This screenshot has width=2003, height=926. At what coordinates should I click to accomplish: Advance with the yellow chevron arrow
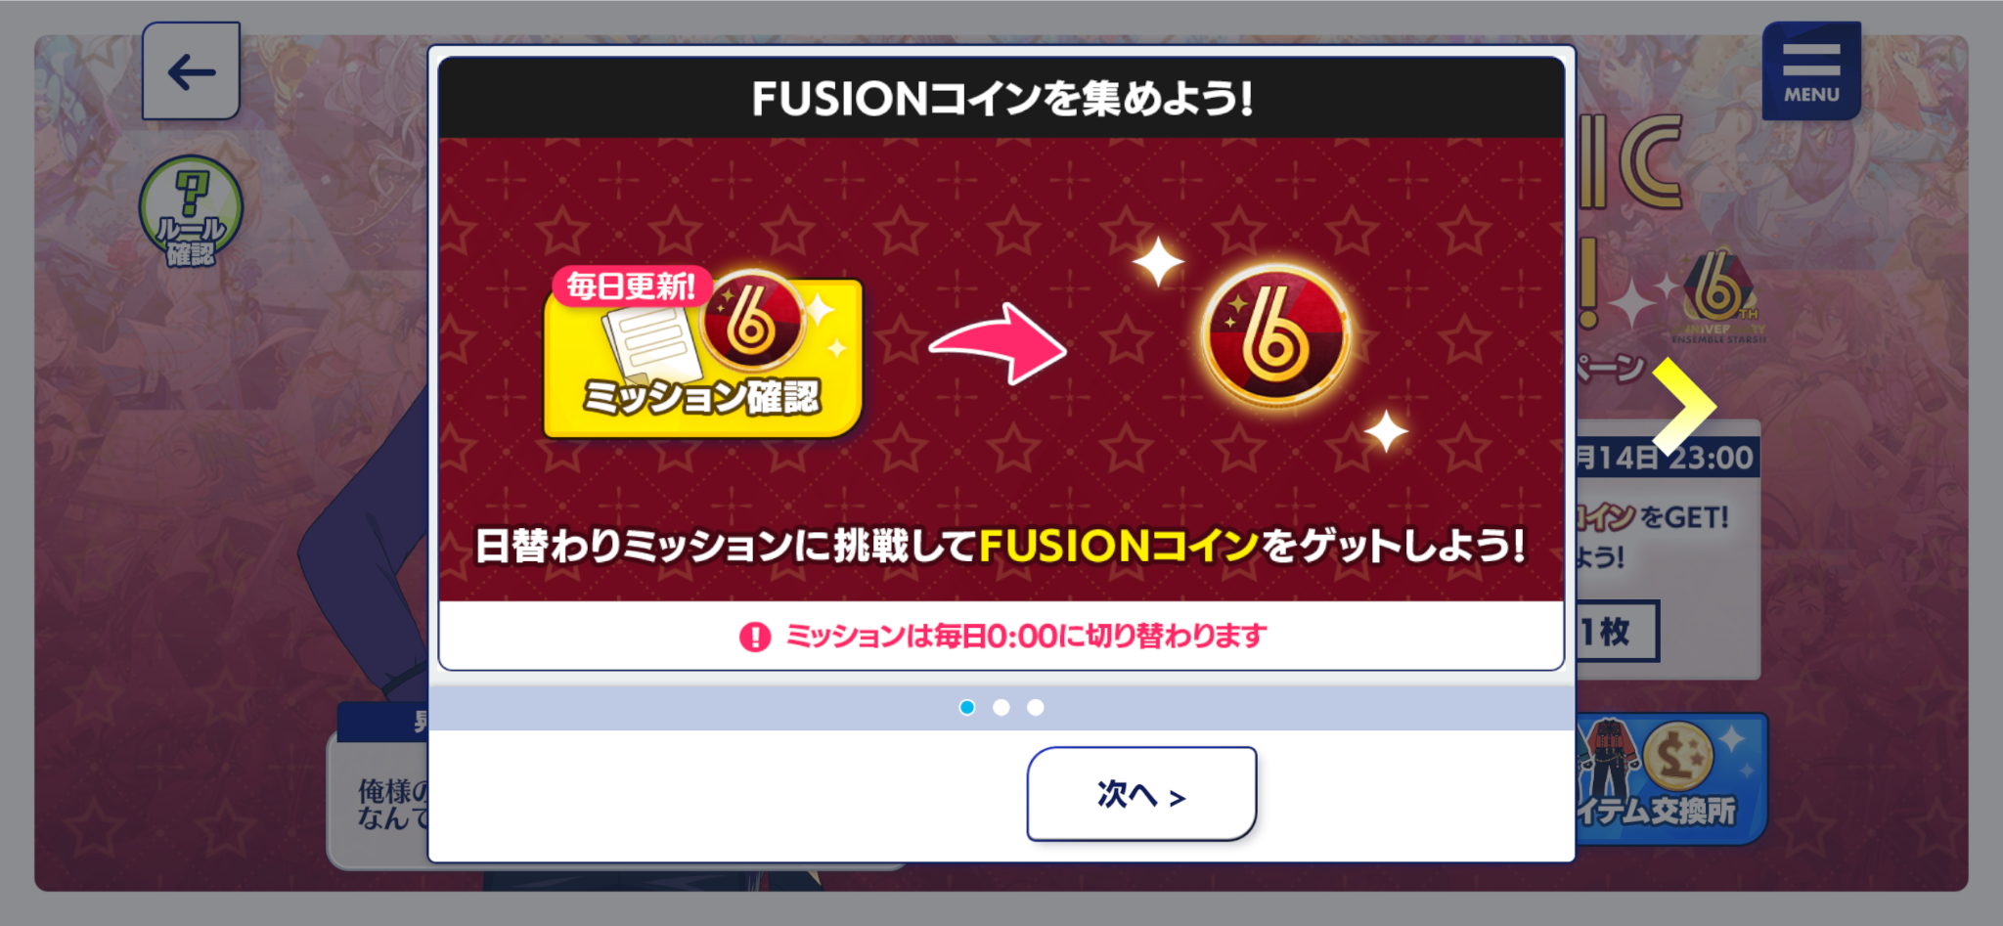tap(1684, 406)
